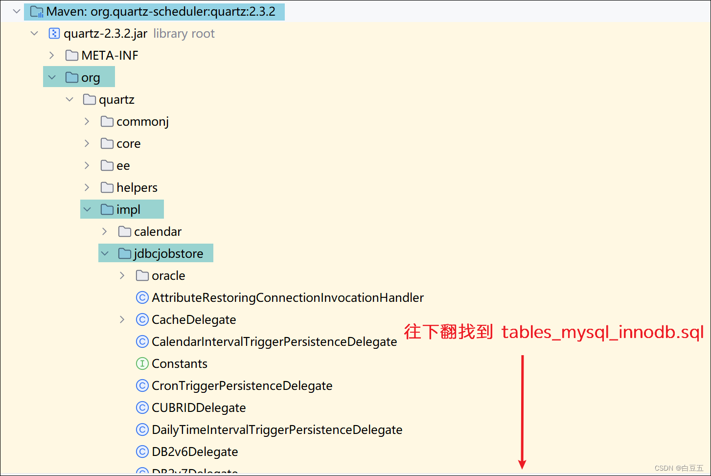This screenshot has height=476, width=711.
Task: Select quartz-2.3.2.jar library root
Action: click(139, 33)
